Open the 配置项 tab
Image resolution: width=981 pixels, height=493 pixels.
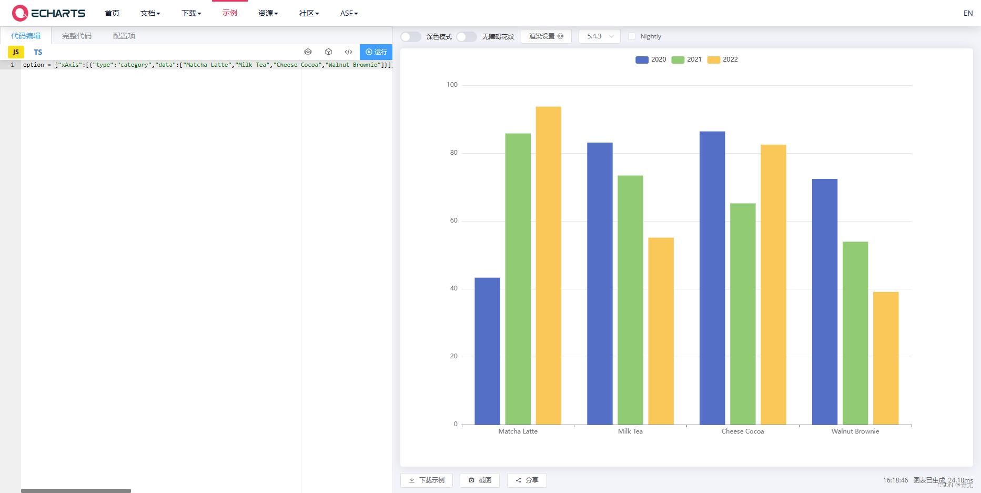(124, 36)
